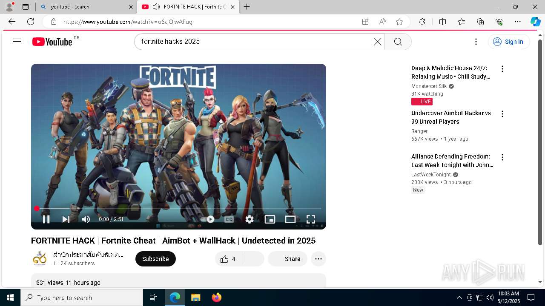Mute the video player volume
The width and height of the screenshot is (545, 306).
tap(86, 219)
